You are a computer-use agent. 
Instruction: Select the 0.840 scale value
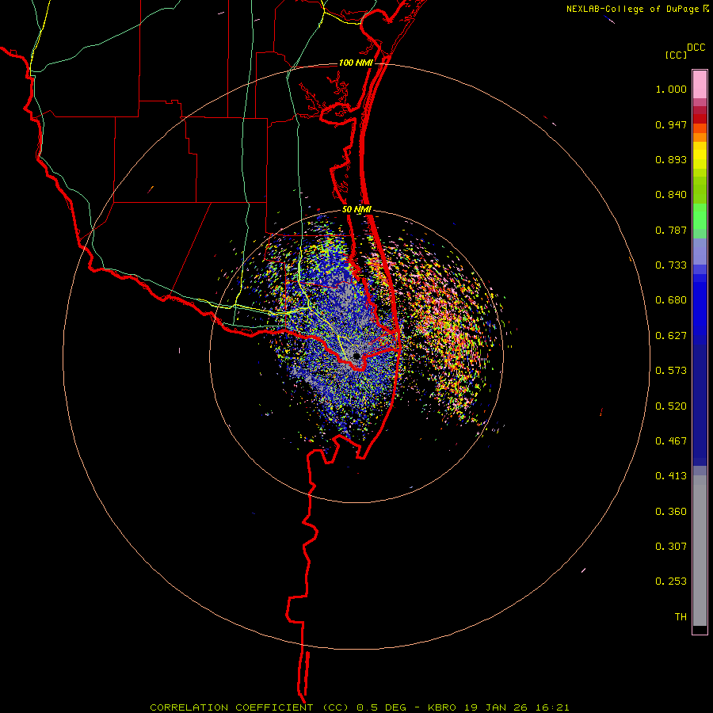[671, 195]
